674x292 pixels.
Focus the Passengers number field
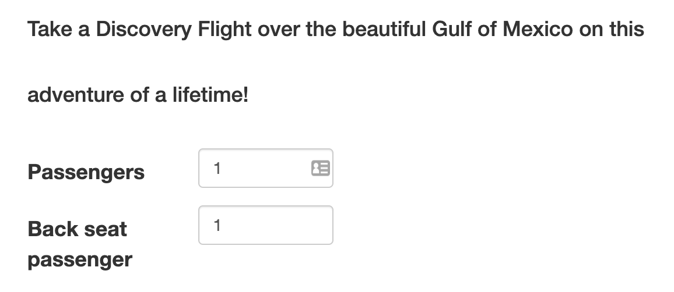[266, 168]
